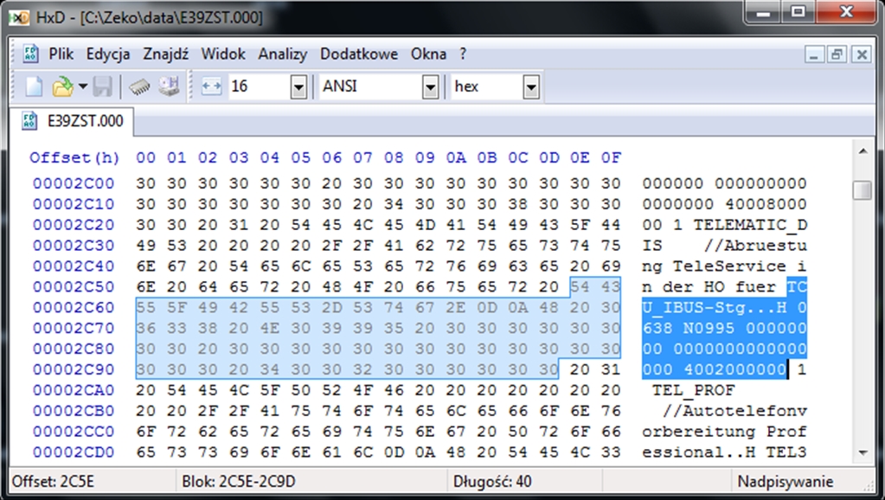Click text 'TELEMATIC_D' in ANSI column
Image resolution: width=885 pixels, height=500 pixels.
[750, 225]
